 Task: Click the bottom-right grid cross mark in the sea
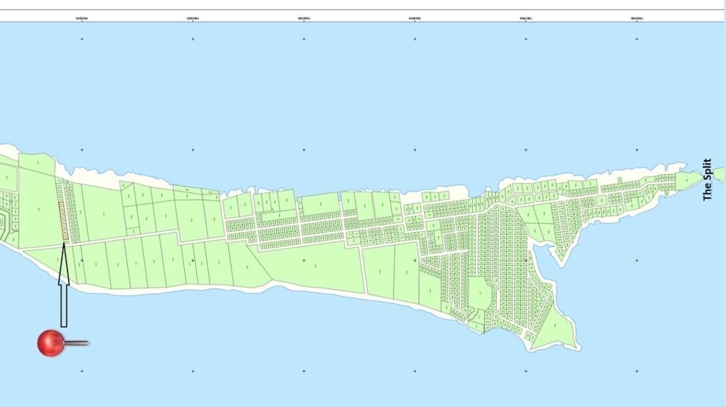click(x=636, y=371)
